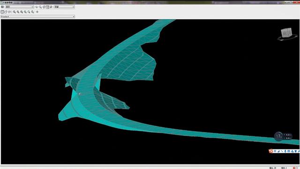The width and height of the screenshot is (300, 169).
Task: Click the ViewCube in the viewport corner
Action: [x=286, y=33]
